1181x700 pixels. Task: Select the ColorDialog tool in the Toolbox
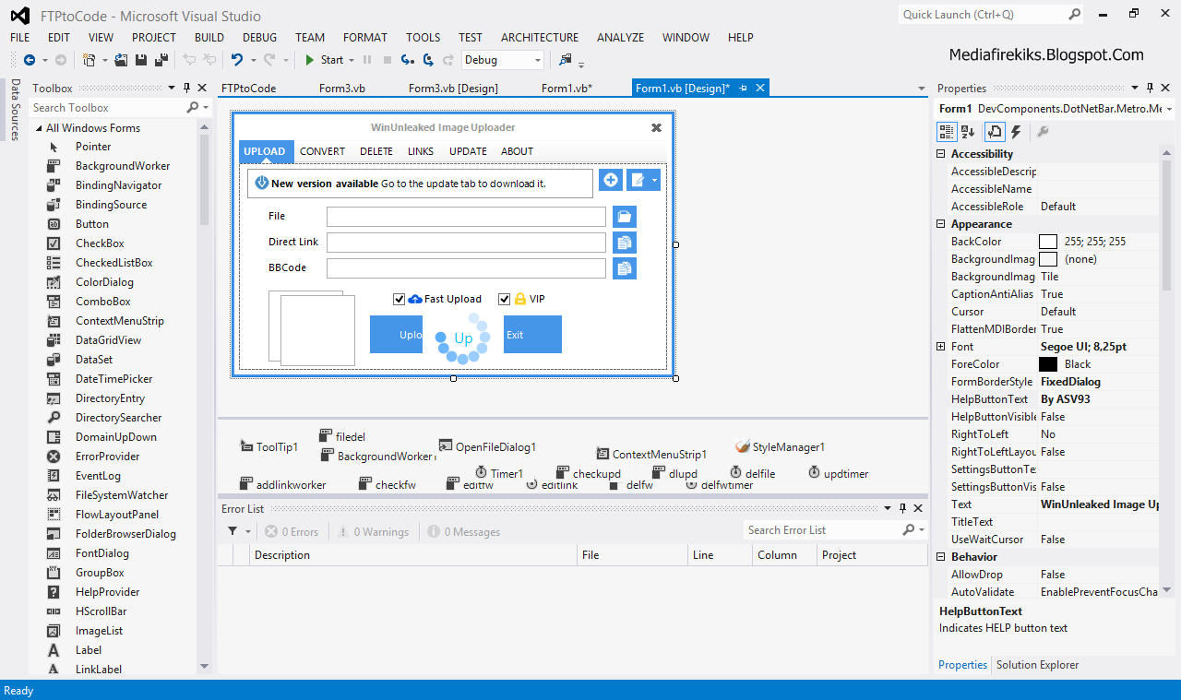(x=104, y=281)
